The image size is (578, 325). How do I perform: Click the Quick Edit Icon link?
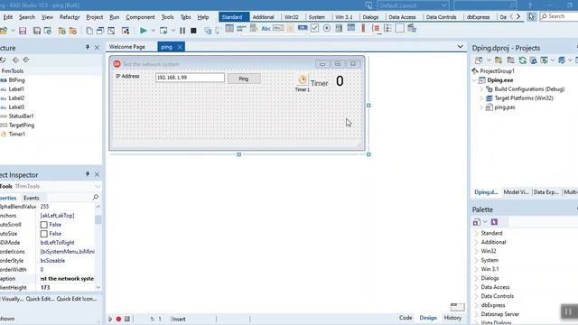click(x=77, y=299)
